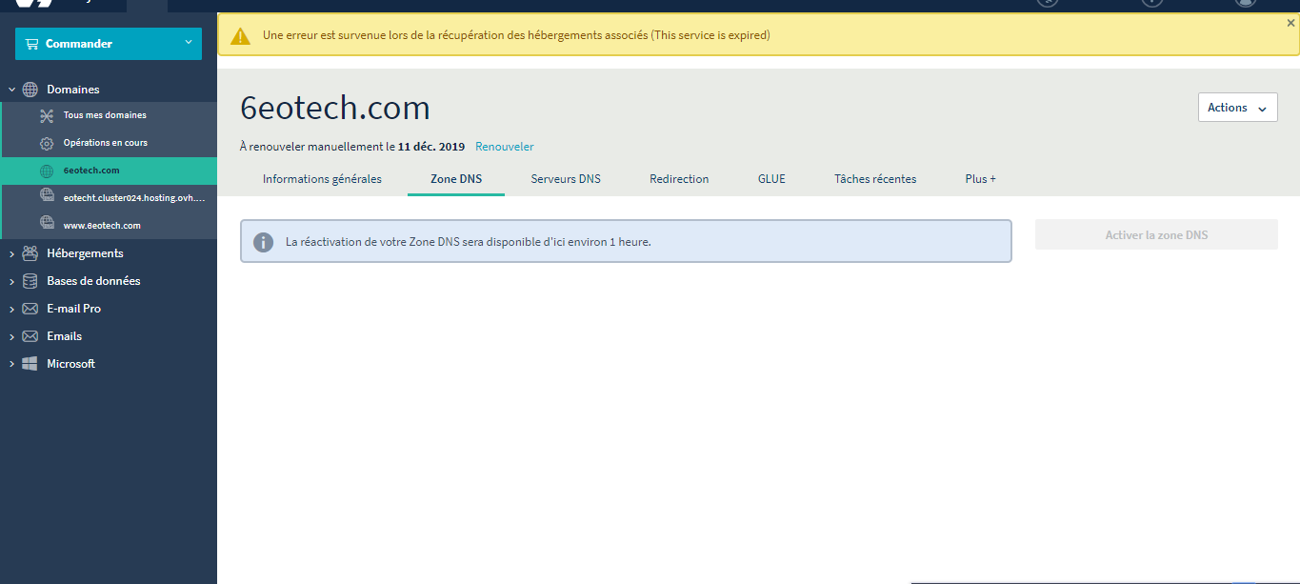Click the shopping cart icon on Commander

(x=32, y=44)
